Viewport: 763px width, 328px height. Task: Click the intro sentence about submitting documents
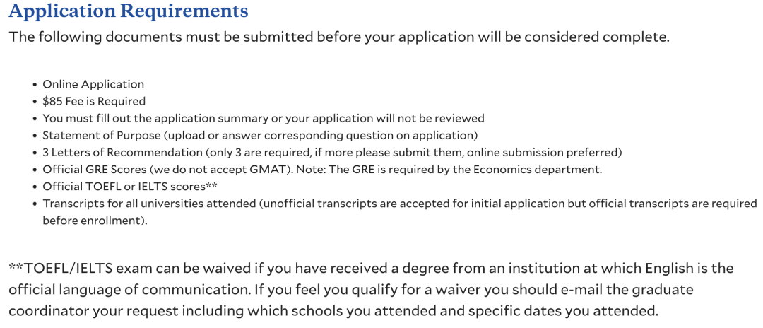338,37
